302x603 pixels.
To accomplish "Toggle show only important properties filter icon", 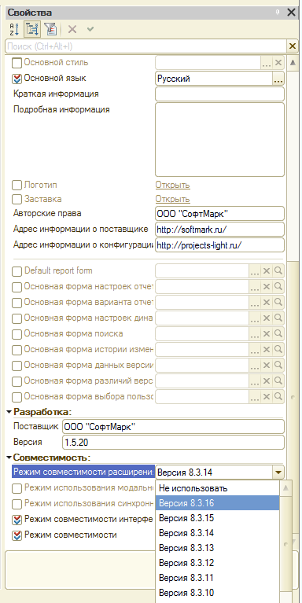I will pos(50,29).
